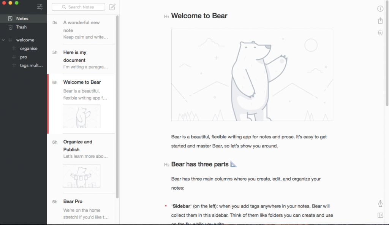Create a new note with compose icon
The image size is (389, 225).
(112, 7)
